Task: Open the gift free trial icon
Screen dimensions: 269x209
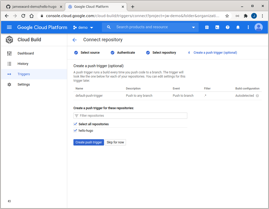Action: [207, 27]
